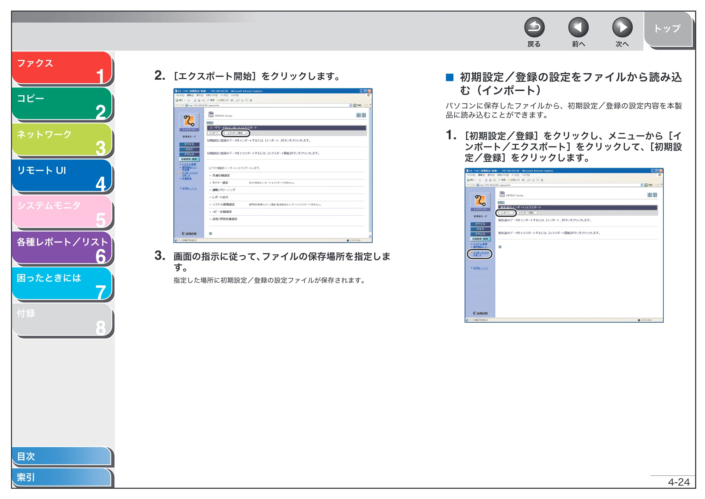Click help question icon in right screenshot
This screenshot has height=499, width=705.
click(x=655, y=195)
